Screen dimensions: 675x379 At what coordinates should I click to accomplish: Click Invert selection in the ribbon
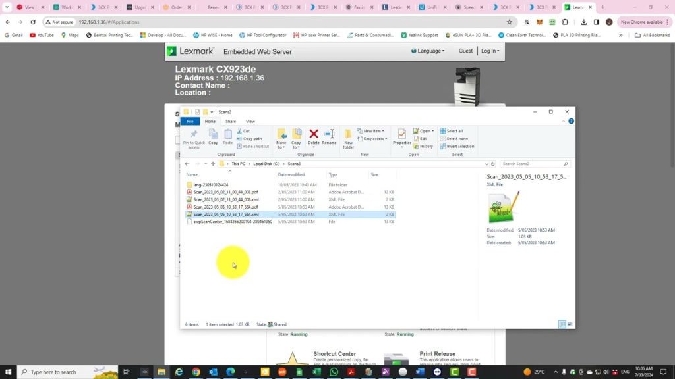click(x=457, y=146)
